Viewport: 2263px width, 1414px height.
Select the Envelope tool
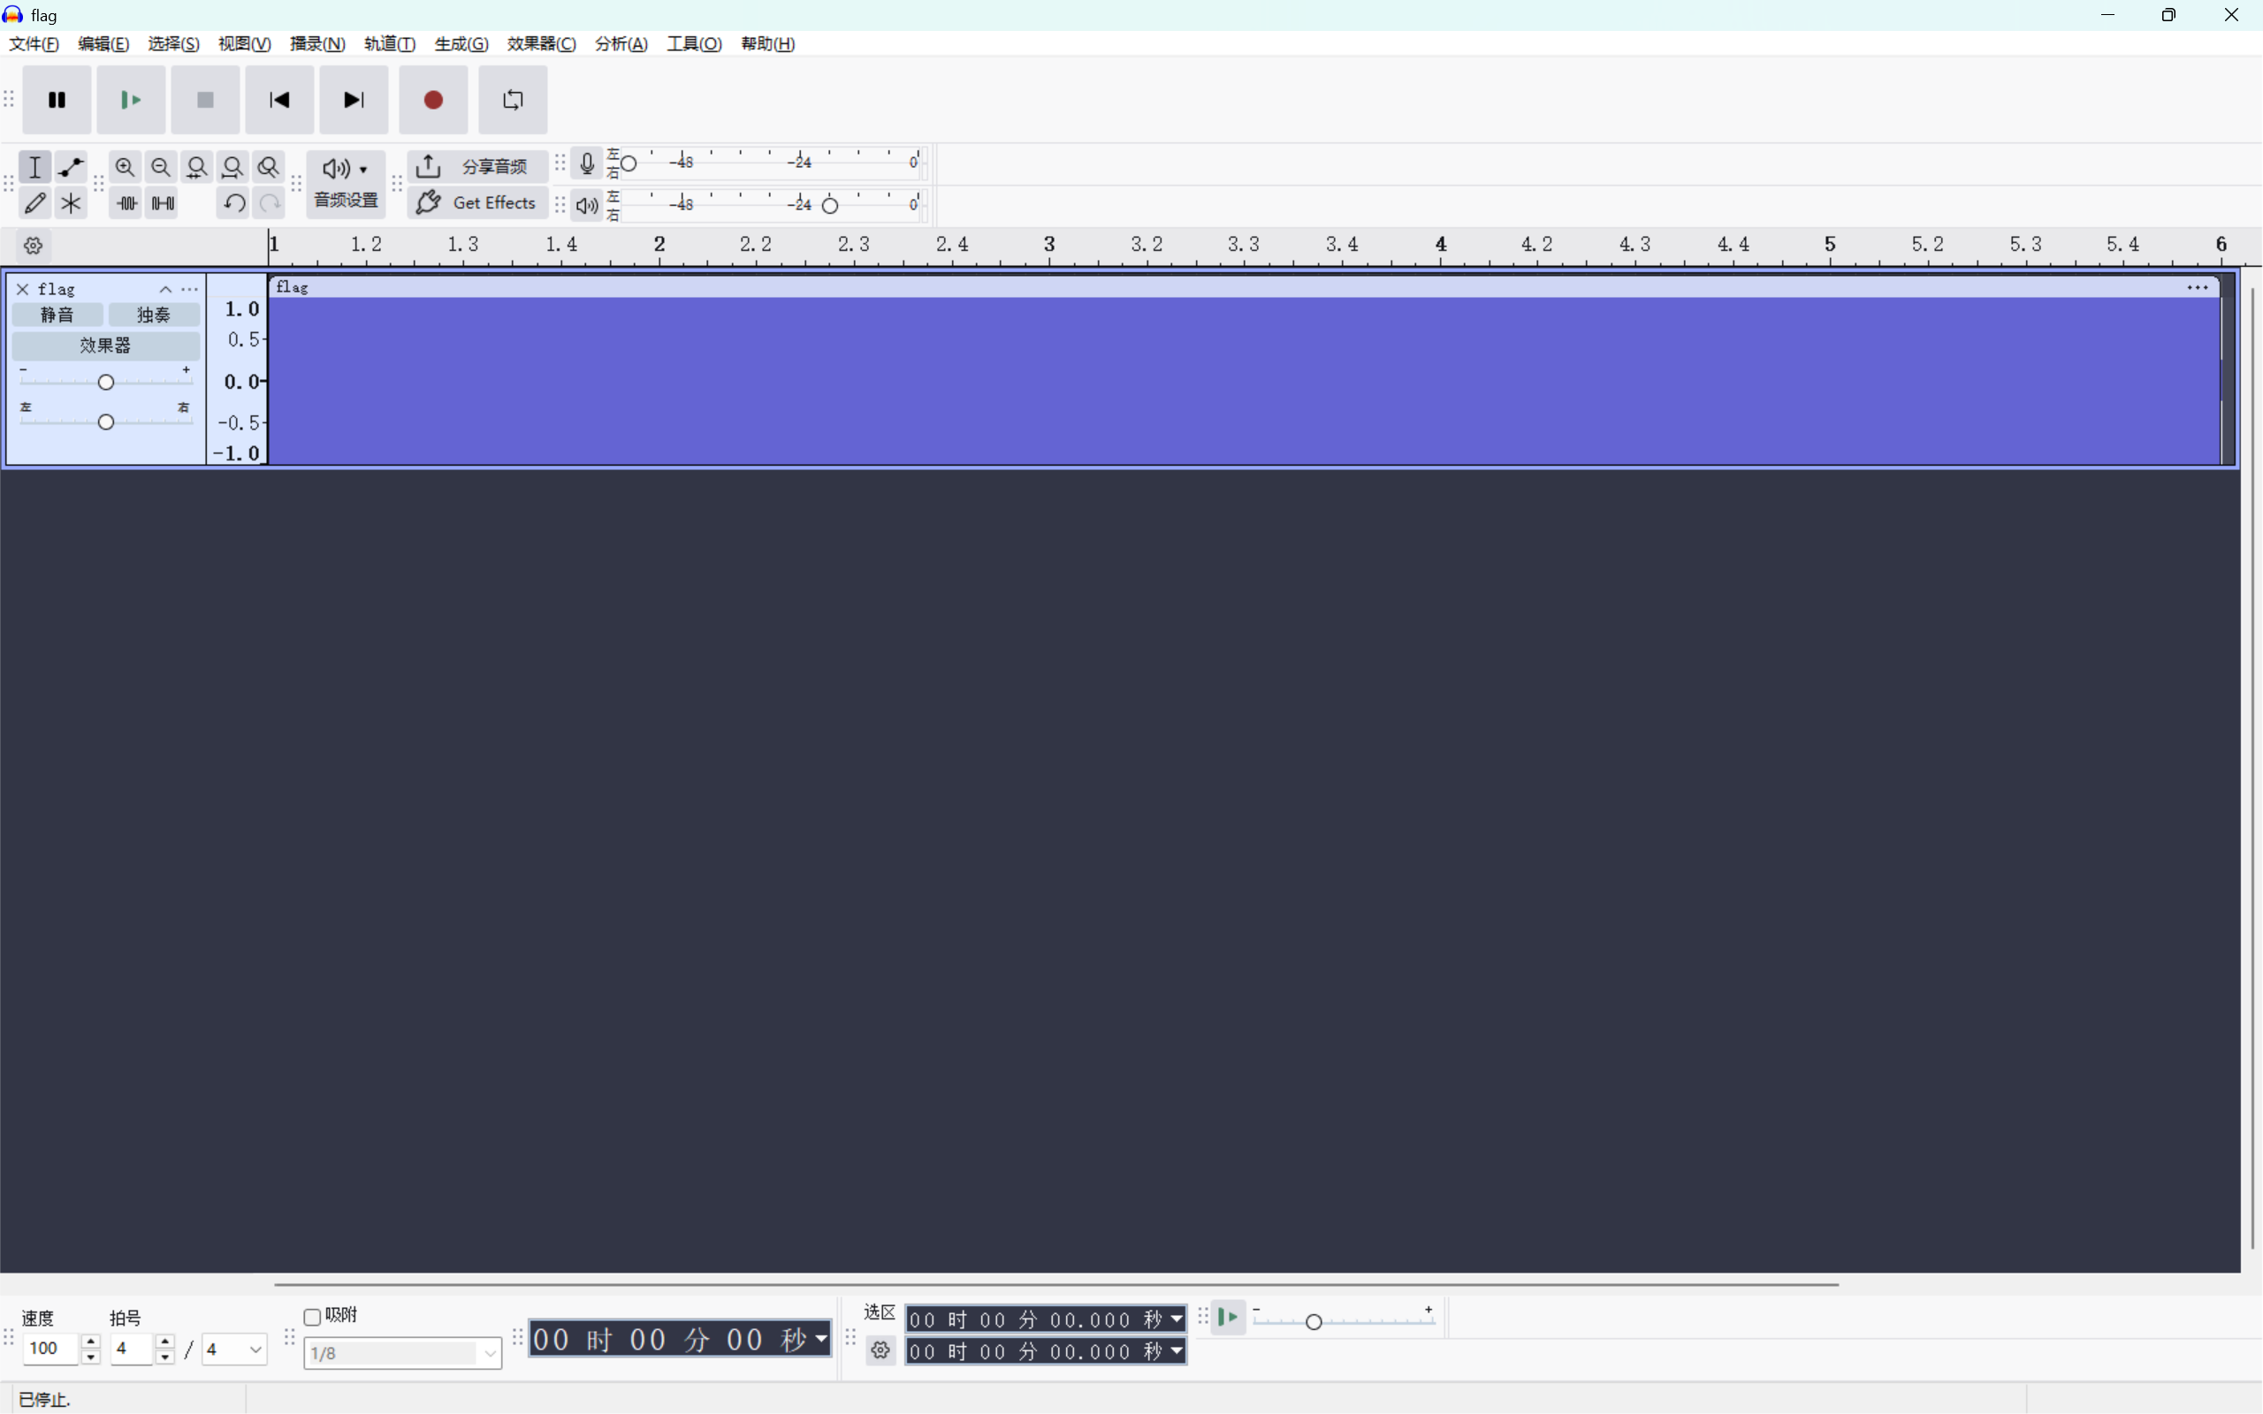(x=71, y=167)
